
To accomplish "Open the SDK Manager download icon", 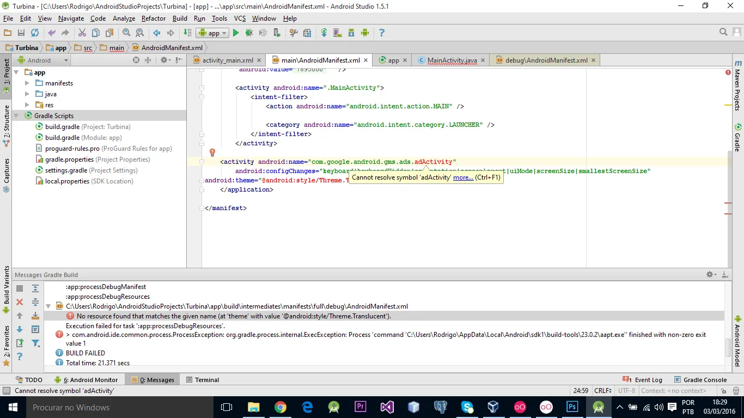I will coord(351,33).
